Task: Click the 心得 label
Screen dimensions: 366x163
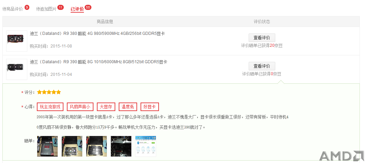Action: [29, 107]
